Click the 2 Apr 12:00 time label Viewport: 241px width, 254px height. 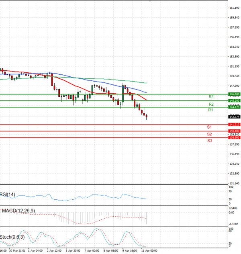[54, 251]
